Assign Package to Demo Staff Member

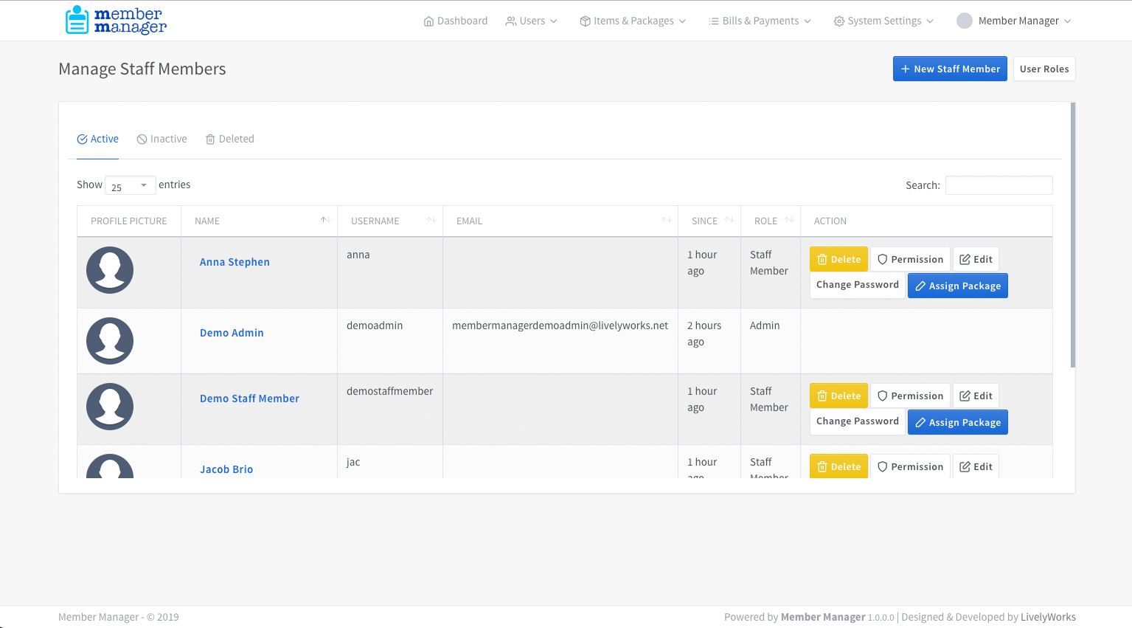click(x=957, y=422)
